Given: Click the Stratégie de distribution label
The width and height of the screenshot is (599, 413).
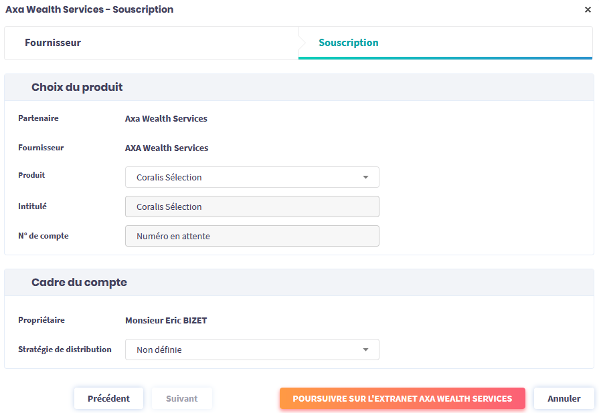Looking at the screenshot, I should pyautogui.click(x=65, y=350).
